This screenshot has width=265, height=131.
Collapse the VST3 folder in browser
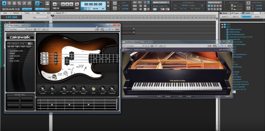pos(222,25)
